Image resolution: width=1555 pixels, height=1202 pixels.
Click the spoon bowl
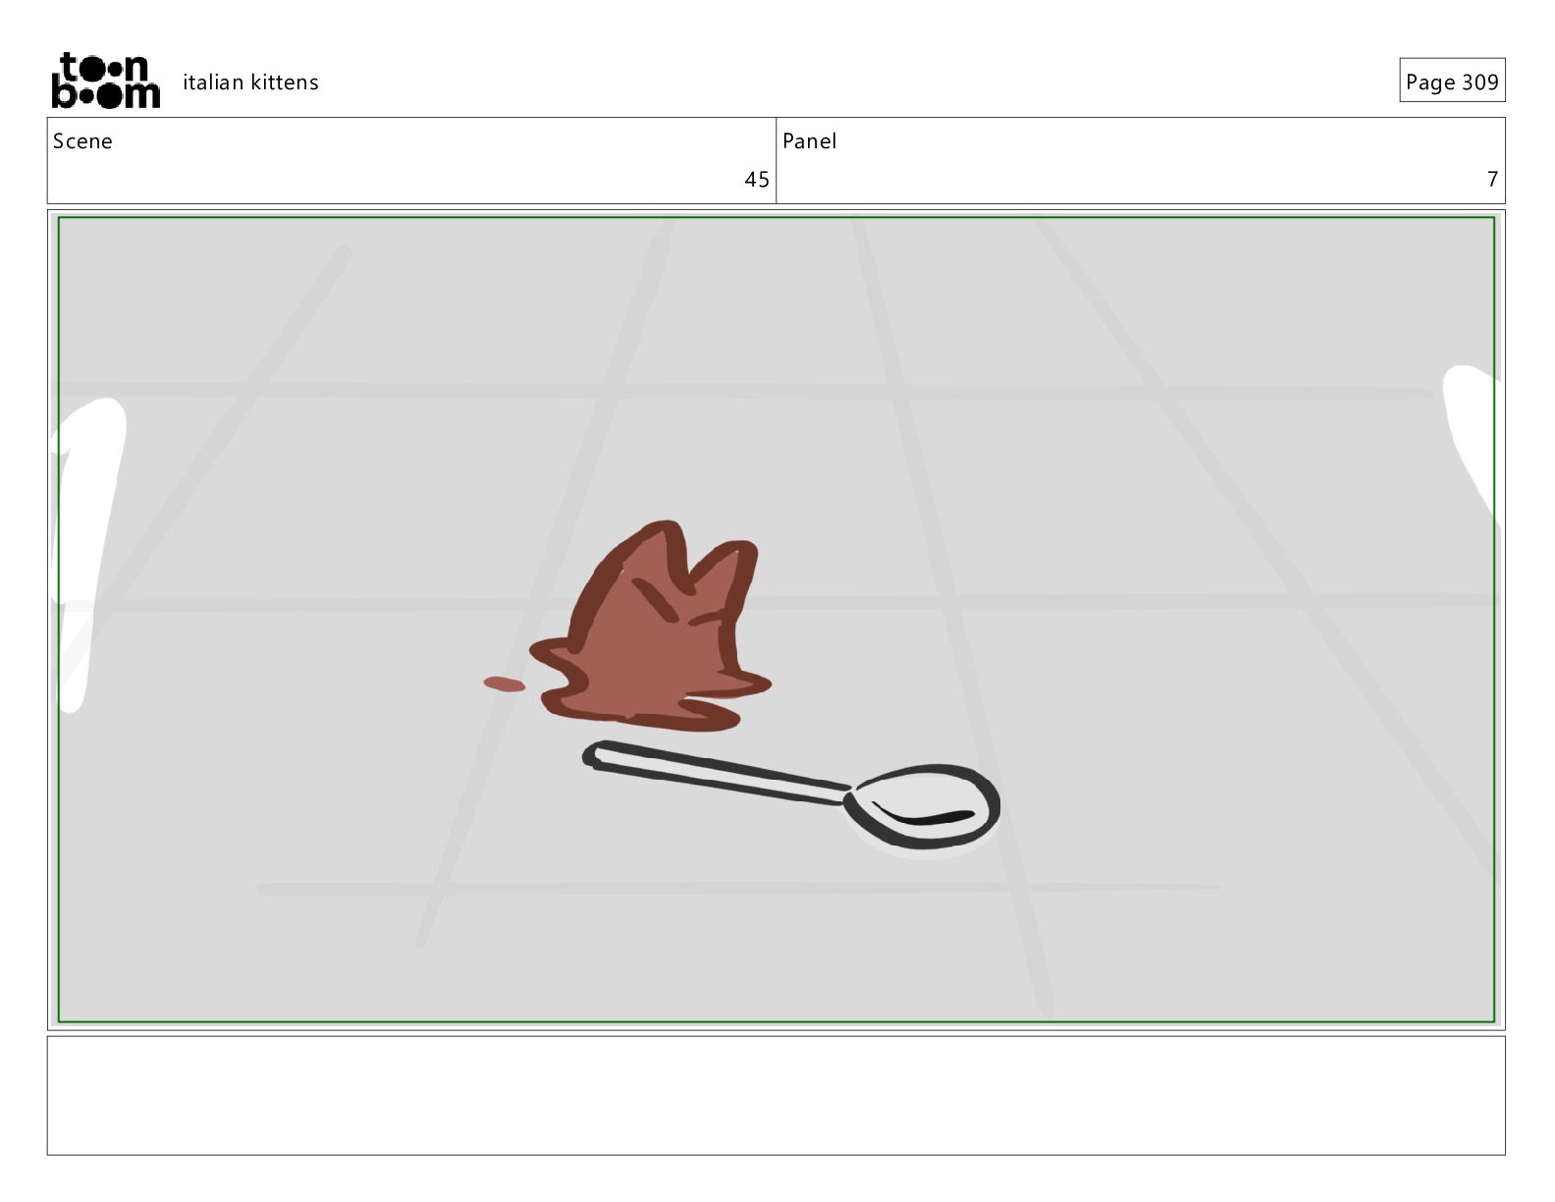pyautogui.click(x=922, y=805)
